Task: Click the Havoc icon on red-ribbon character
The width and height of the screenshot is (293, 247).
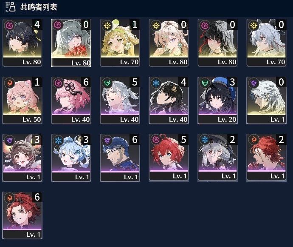Action: tap(205, 25)
